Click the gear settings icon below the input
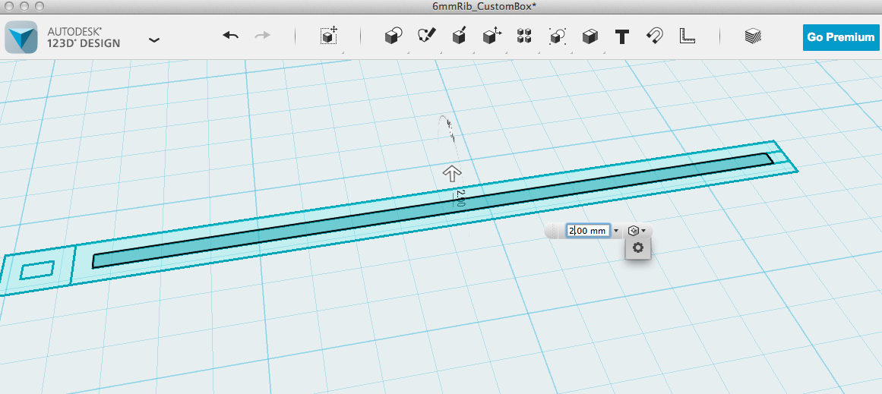The width and height of the screenshot is (882, 394). 638,247
